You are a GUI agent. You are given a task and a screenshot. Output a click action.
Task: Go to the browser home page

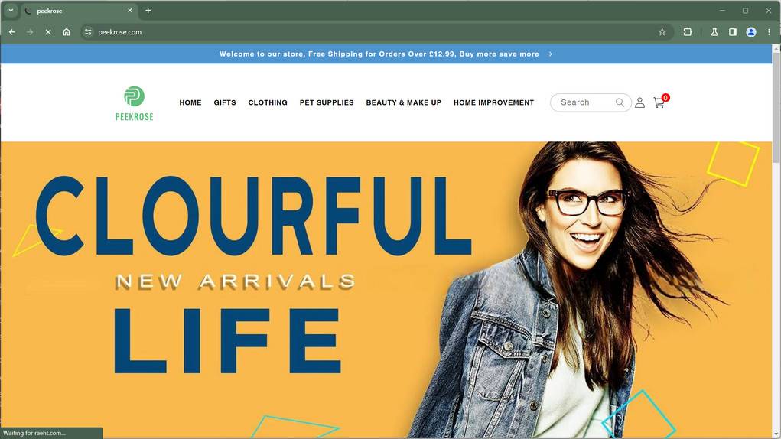tap(67, 32)
